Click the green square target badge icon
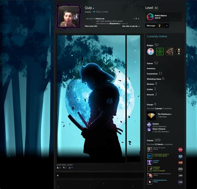This screenshot has height=189, width=197. (160, 51)
